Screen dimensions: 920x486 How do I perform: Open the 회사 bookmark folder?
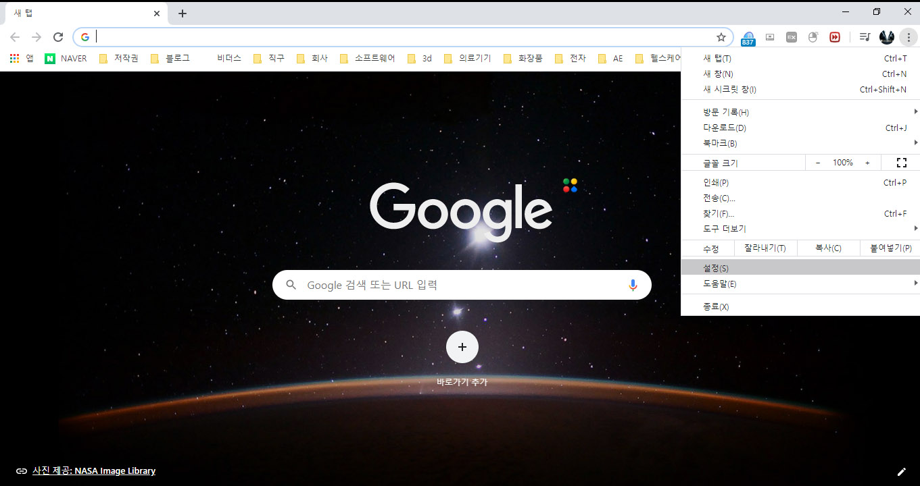click(x=312, y=59)
